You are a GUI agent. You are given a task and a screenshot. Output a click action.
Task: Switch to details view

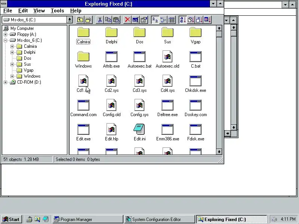pos(172,20)
